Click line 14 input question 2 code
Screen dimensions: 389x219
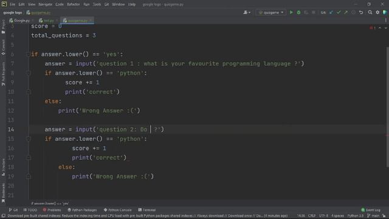click(104, 130)
